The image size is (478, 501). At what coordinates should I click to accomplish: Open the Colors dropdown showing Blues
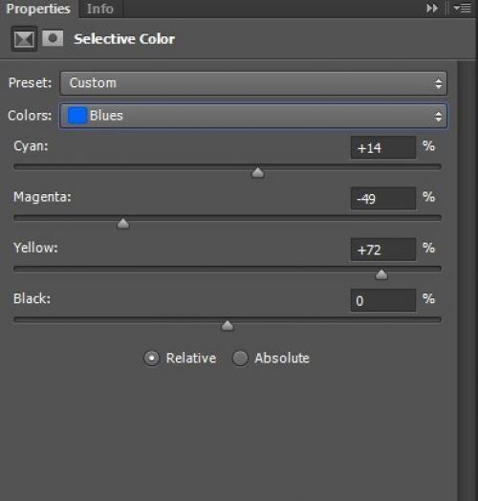click(253, 116)
